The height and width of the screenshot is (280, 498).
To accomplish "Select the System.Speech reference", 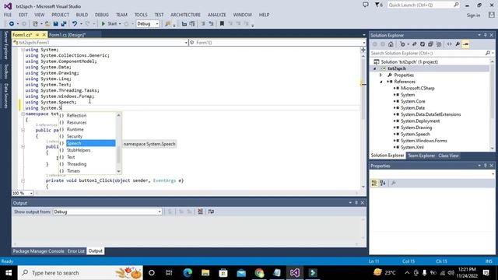I will tap(415, 135).
